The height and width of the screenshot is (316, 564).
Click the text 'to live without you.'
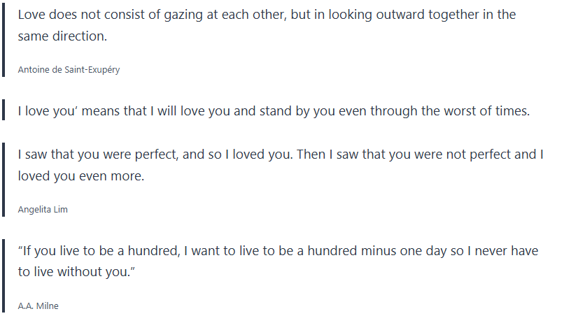76,272
